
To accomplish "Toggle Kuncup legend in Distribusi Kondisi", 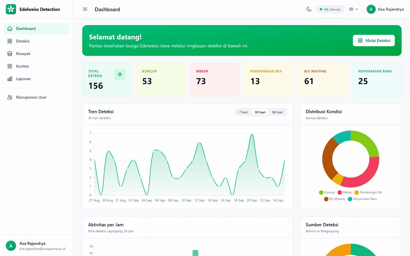I will point(327,192).
